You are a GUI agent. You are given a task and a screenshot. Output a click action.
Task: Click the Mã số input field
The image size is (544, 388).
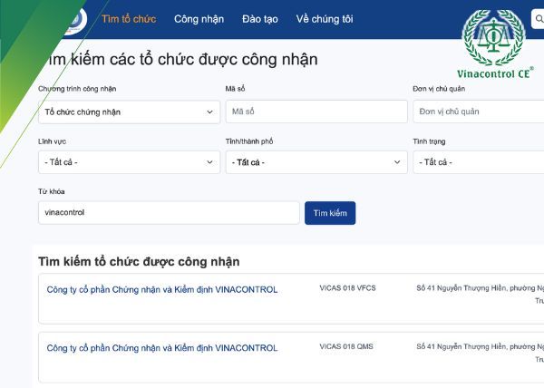[316, 112]
